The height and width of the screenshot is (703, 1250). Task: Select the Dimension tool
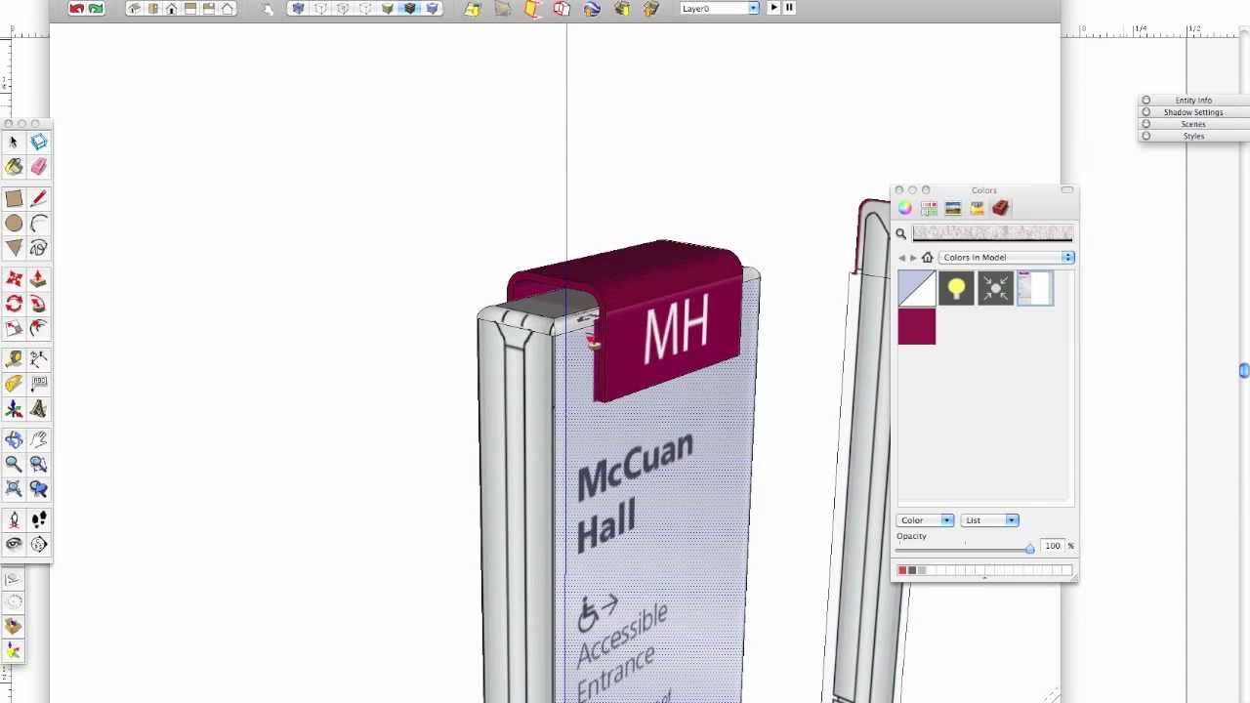click(38, 359)
